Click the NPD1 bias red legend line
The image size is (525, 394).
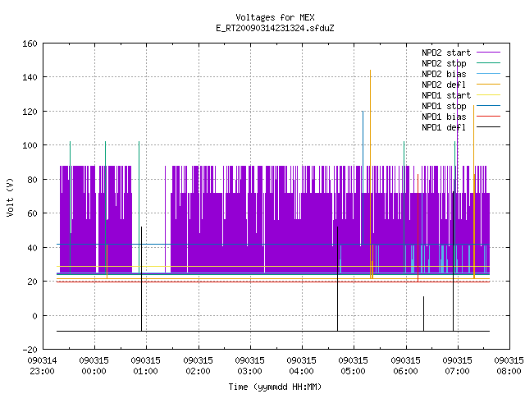click(x=488, y=117)
